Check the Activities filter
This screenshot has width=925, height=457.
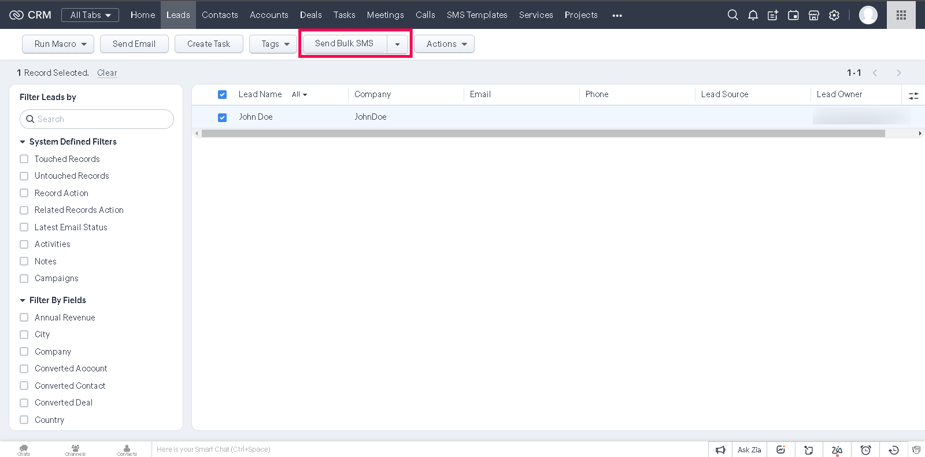(24, 244)
